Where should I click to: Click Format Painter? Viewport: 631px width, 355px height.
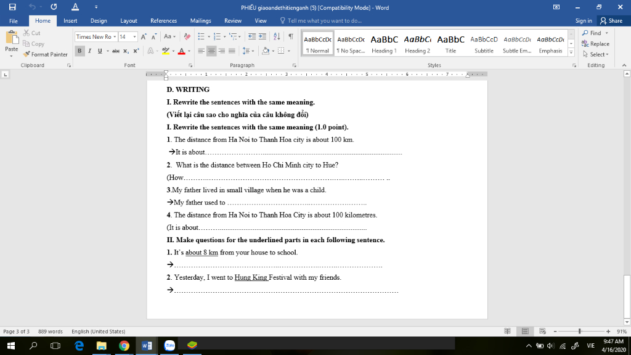click(x=45, y=54)
